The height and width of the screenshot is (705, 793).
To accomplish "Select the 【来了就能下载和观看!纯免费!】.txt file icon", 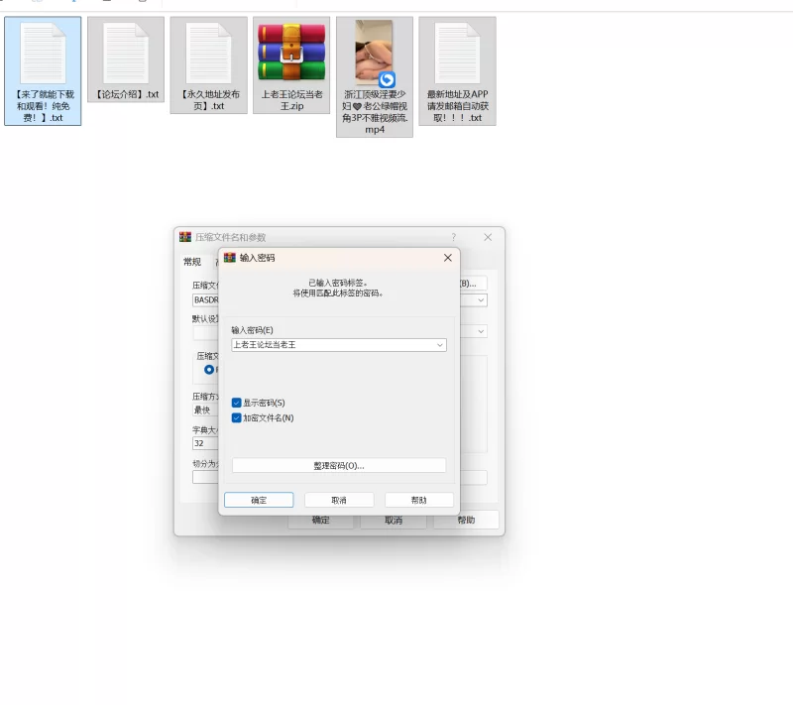I will click(x=43, y=54).
